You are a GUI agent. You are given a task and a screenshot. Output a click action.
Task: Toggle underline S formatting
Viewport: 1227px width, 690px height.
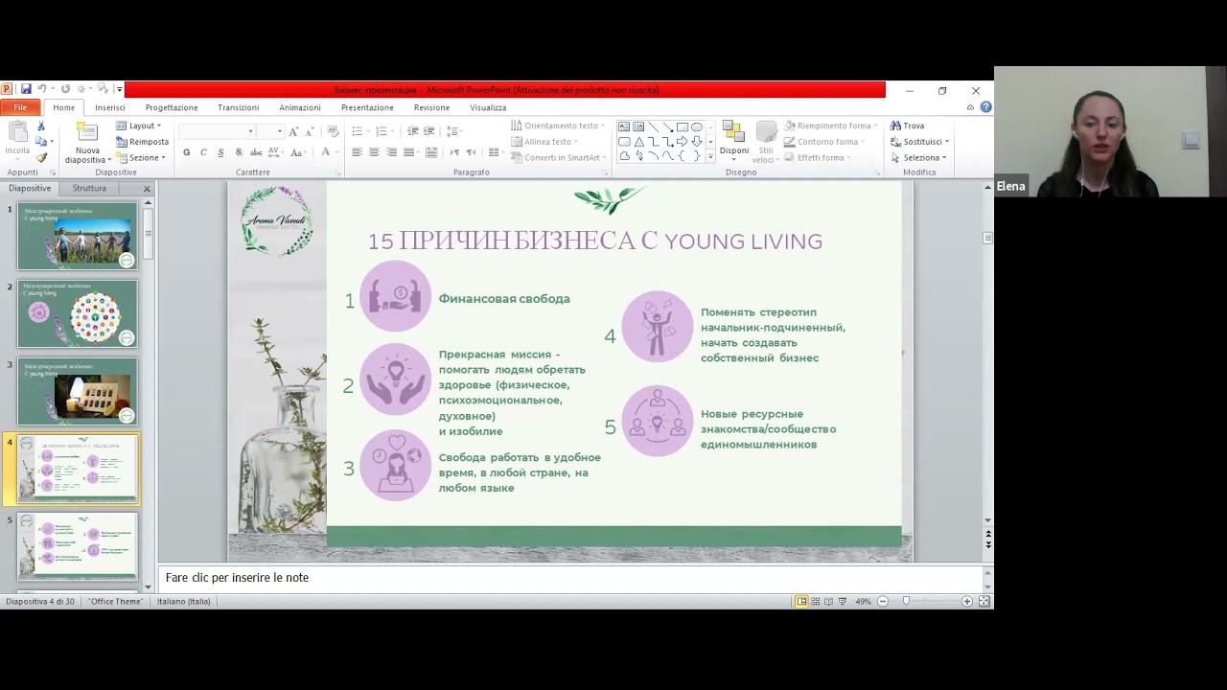(220, 152)
